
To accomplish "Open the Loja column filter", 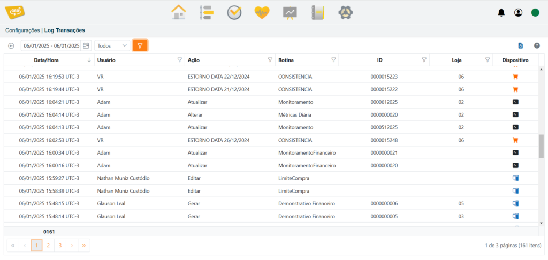I will (x=488, y=60).
